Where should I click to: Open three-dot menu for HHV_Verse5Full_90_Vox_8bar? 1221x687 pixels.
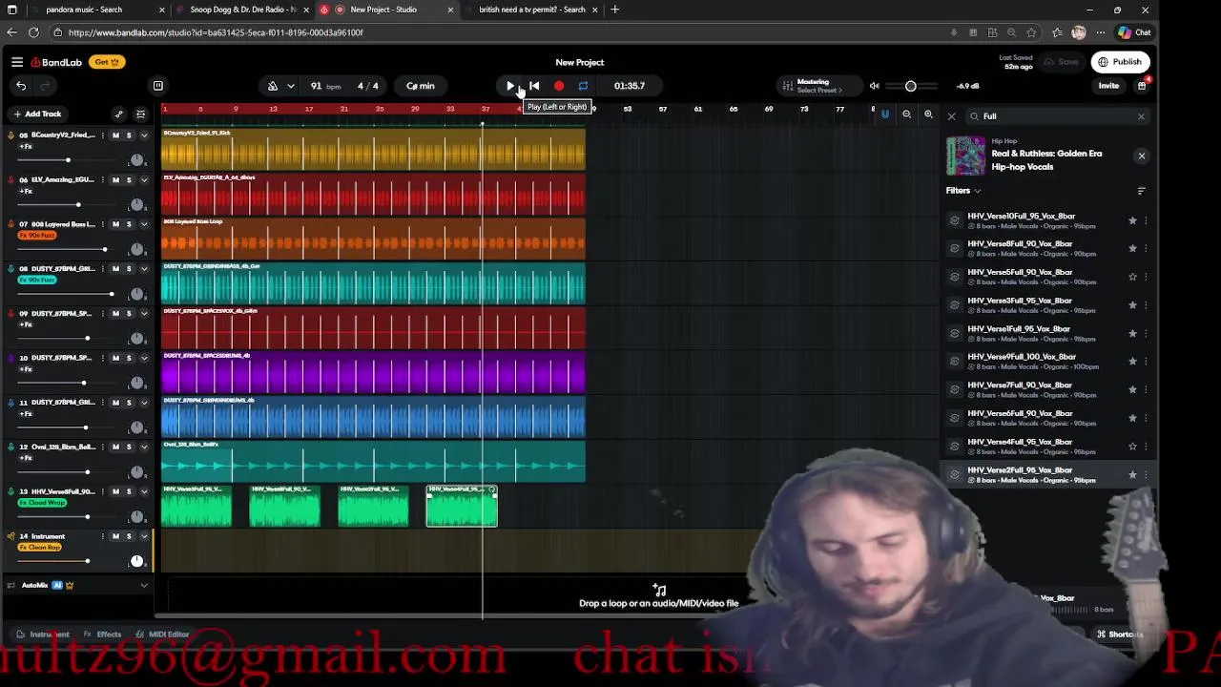point(1146,277)
